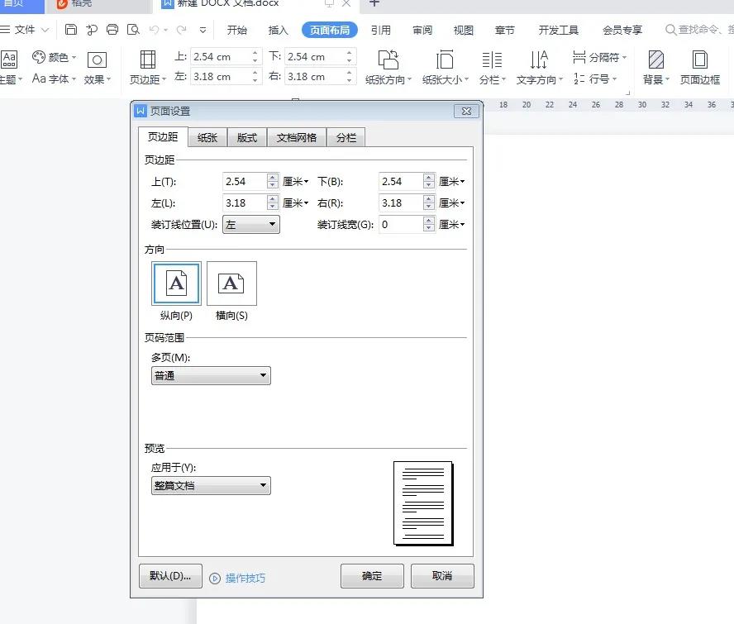Screen dimensions: 734x624
Task: Click the play icon beside 操作技巧
Action: pos(215,579)
